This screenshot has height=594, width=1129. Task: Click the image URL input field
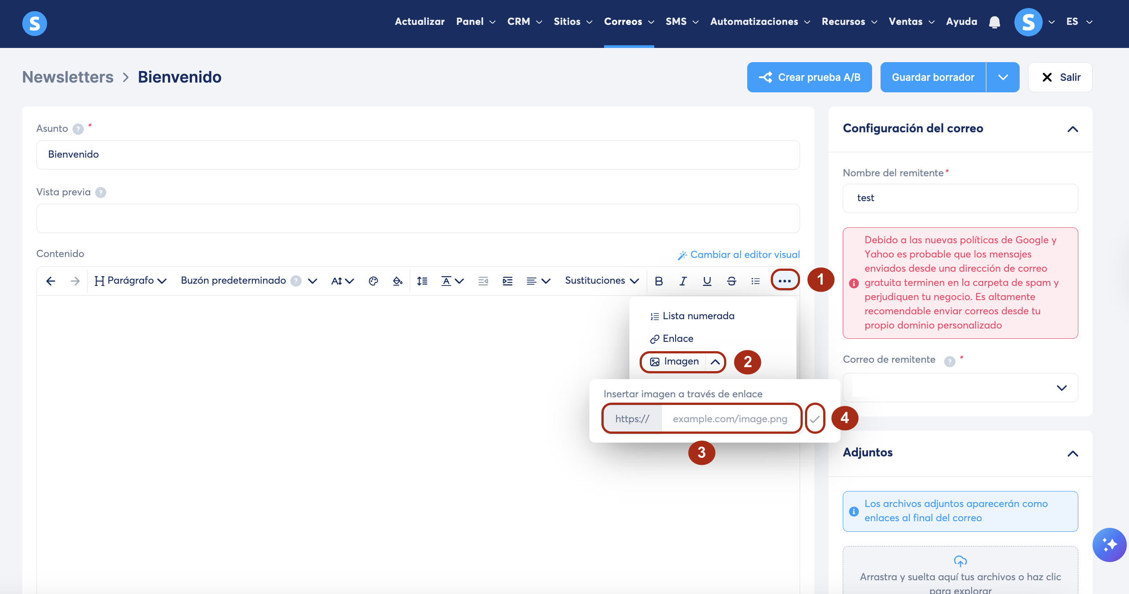tap(730, 419)
